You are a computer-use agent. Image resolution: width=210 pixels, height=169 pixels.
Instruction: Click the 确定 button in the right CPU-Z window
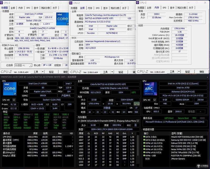point(202,72)
